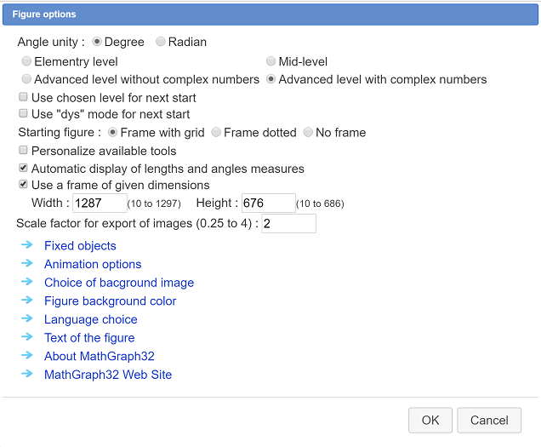Click the export scale factor field

coord(288,223)
